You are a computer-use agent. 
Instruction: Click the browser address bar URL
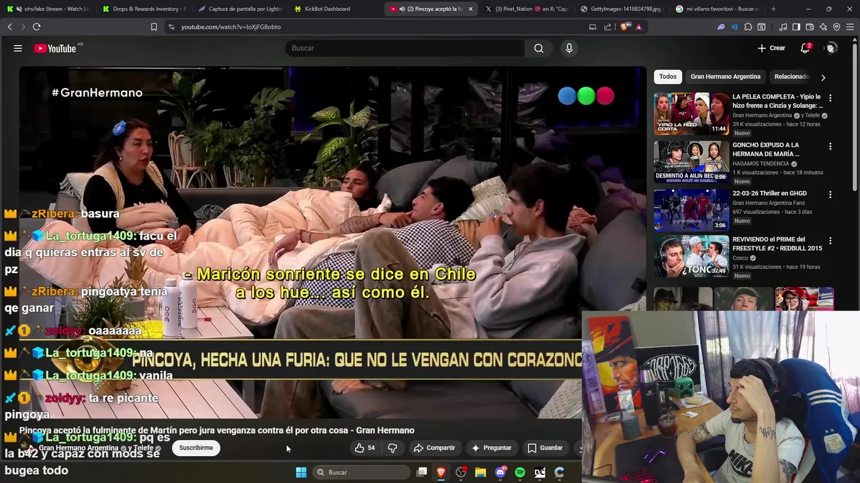pyautogui.click(x=230, y=27)
